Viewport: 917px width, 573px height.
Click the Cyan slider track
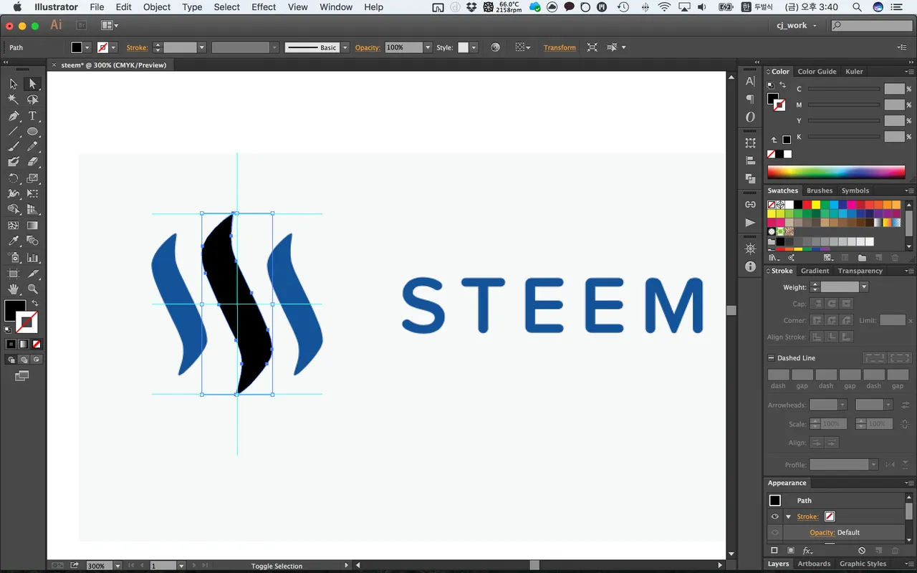pos(844,89)
